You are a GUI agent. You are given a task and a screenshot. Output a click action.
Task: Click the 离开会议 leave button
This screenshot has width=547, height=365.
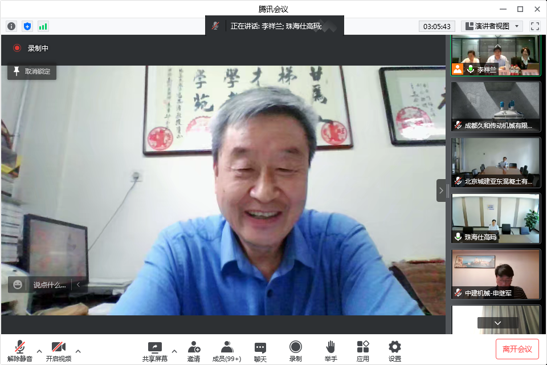pyautogui.click(x=517, y=349)
